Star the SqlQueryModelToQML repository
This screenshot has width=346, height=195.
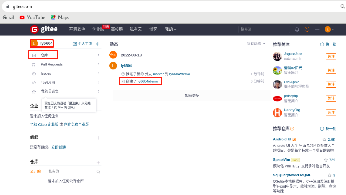coord(330,175)
